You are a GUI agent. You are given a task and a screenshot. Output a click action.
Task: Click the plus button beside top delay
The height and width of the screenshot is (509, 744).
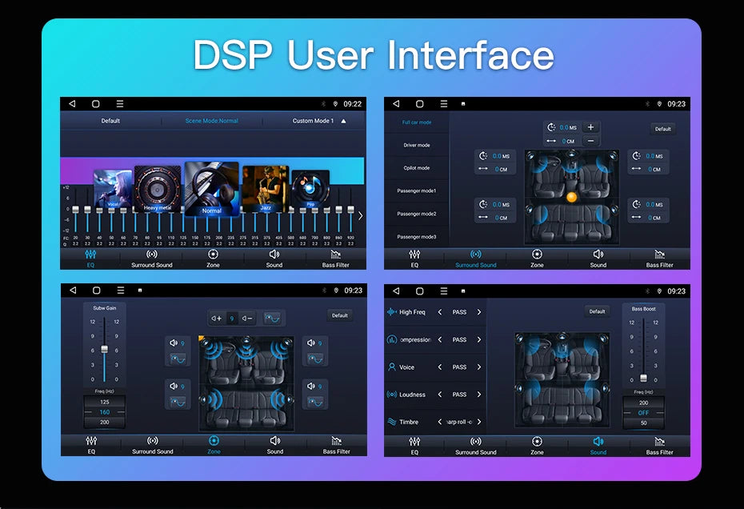pyautogui.click(x=590, y=127)
